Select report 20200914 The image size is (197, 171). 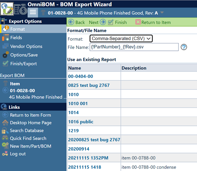pyautogui.click(x=79, y=149)
